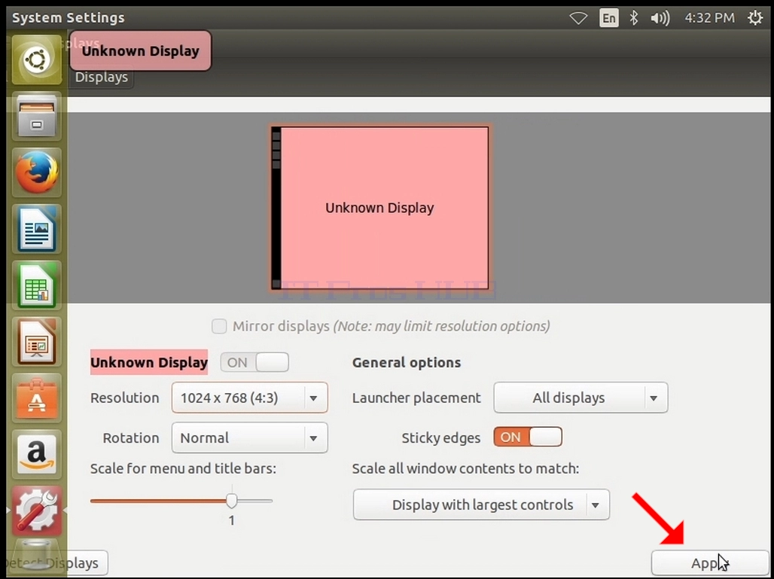774x579 pixels.
Task: Open the sound volume indicator
Action: (660, 18)
